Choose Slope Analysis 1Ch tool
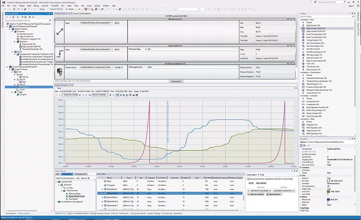This screenshot has height=220, width=361. coord(313,131)
